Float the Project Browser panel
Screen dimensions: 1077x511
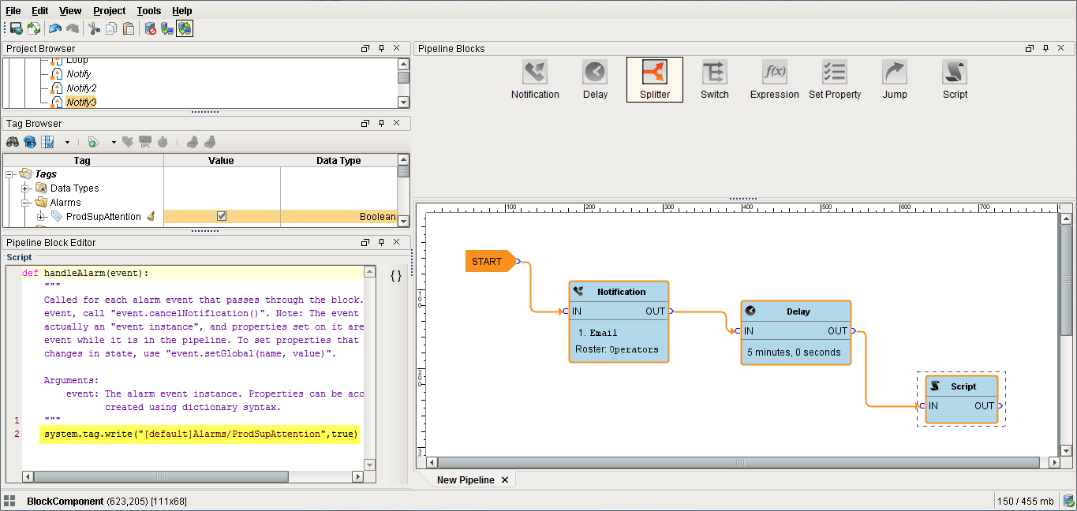point(365,48)
